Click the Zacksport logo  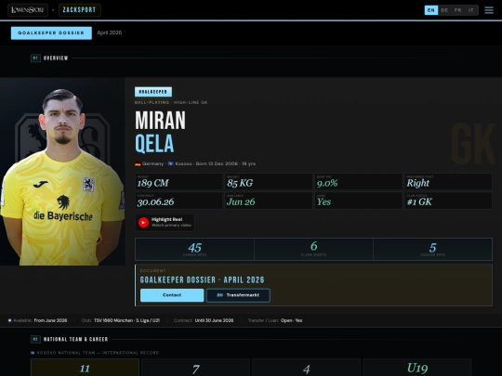[79, 10]
